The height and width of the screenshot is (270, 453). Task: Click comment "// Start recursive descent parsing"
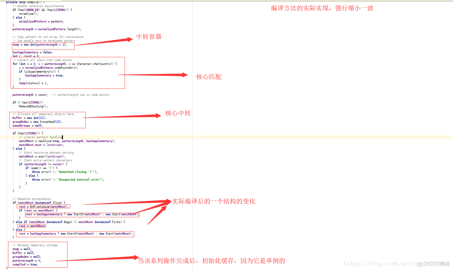point(46,153)
